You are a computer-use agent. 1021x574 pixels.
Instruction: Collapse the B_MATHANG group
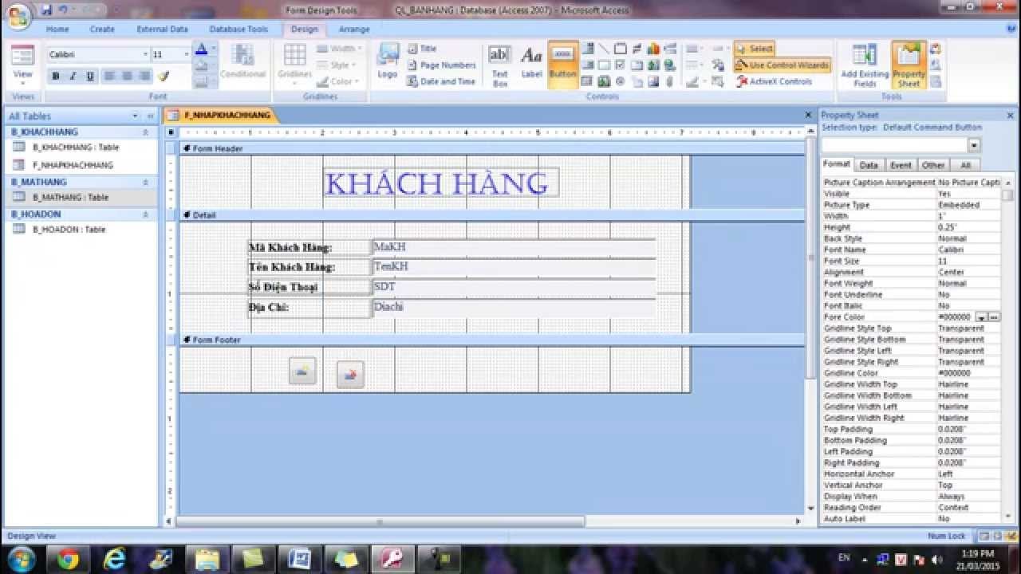click(x=145, y=182)
